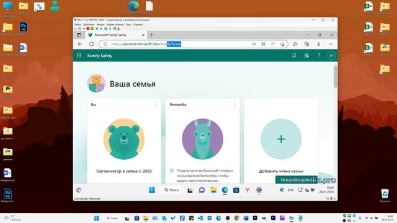Click ENG language indicator in VM taskbar
Screen dimensions: 397x223
[291, 190]
